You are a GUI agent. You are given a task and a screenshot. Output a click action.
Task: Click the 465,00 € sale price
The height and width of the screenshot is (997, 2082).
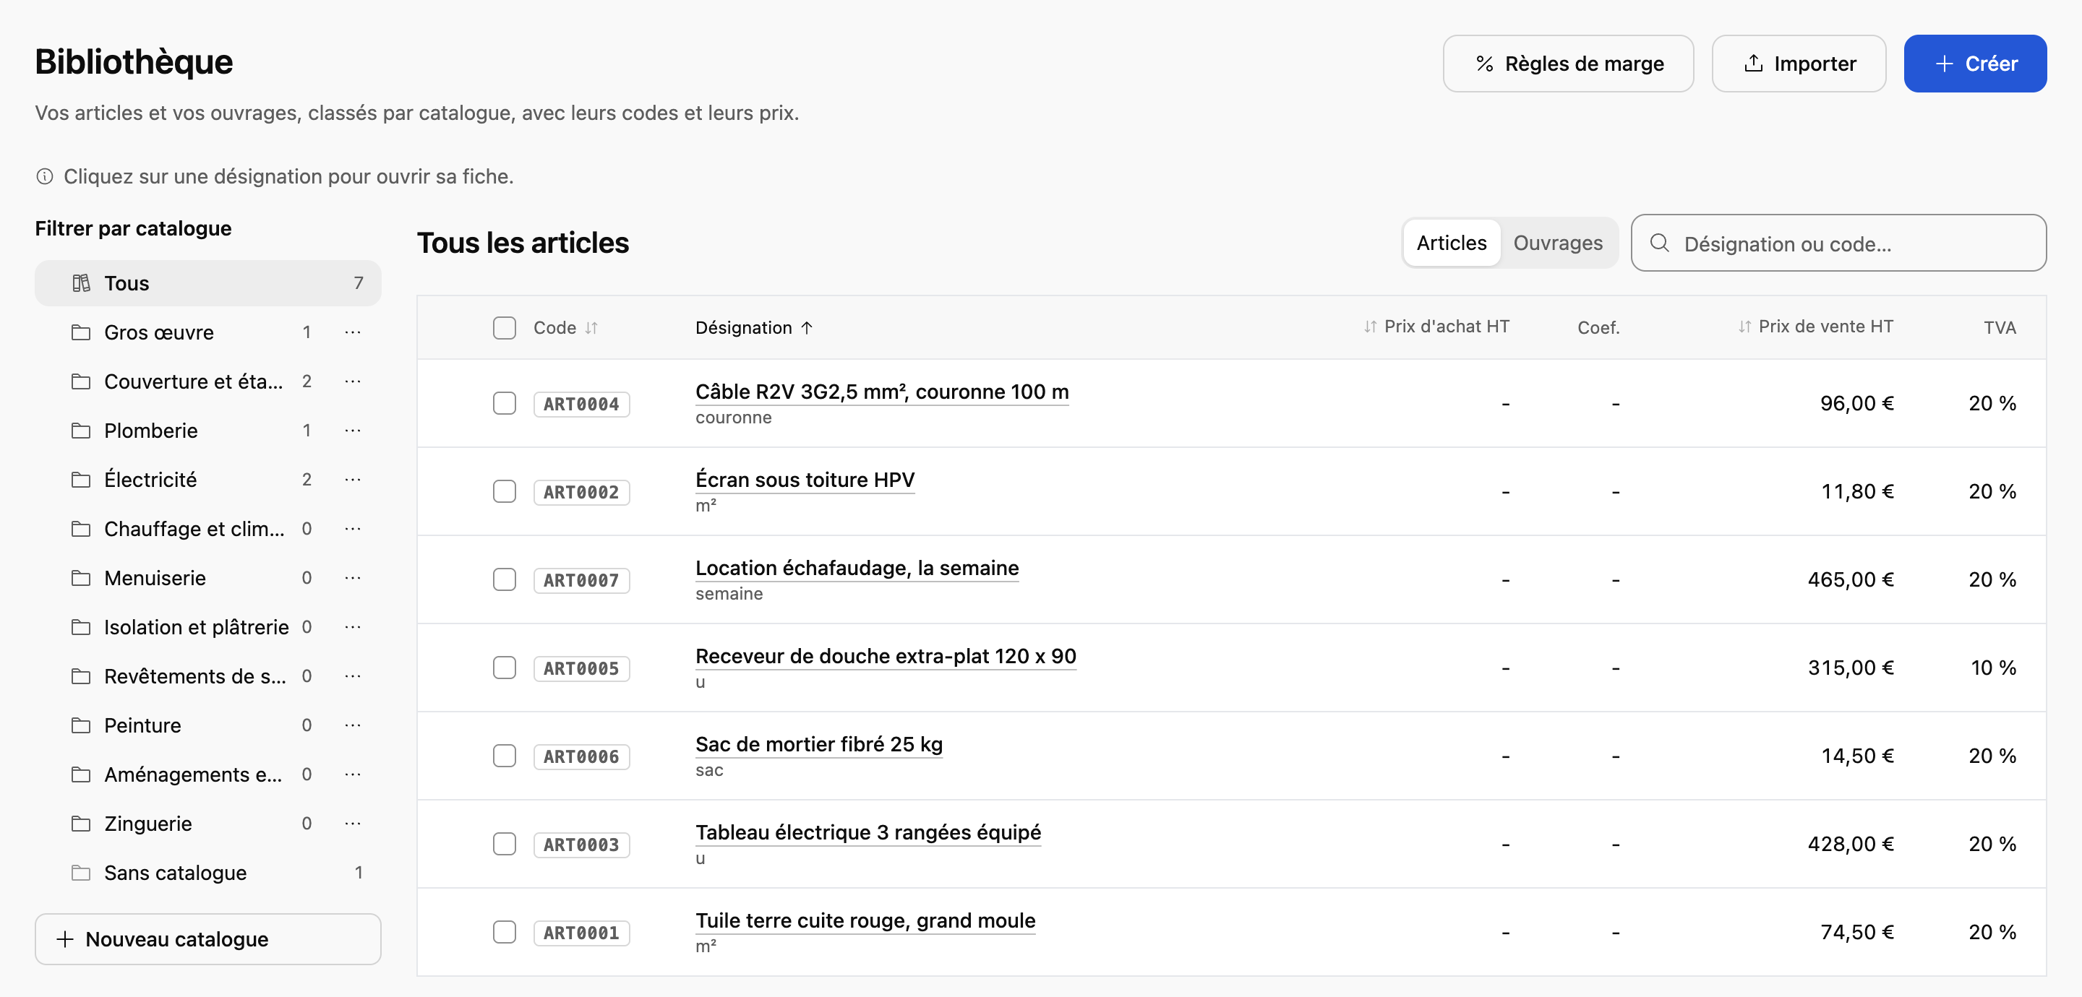coord(1850,579)
